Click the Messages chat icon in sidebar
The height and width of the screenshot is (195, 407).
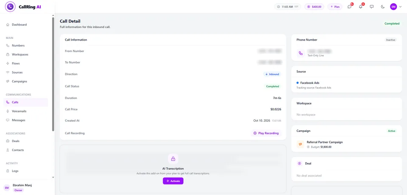[x=8, y=120]
